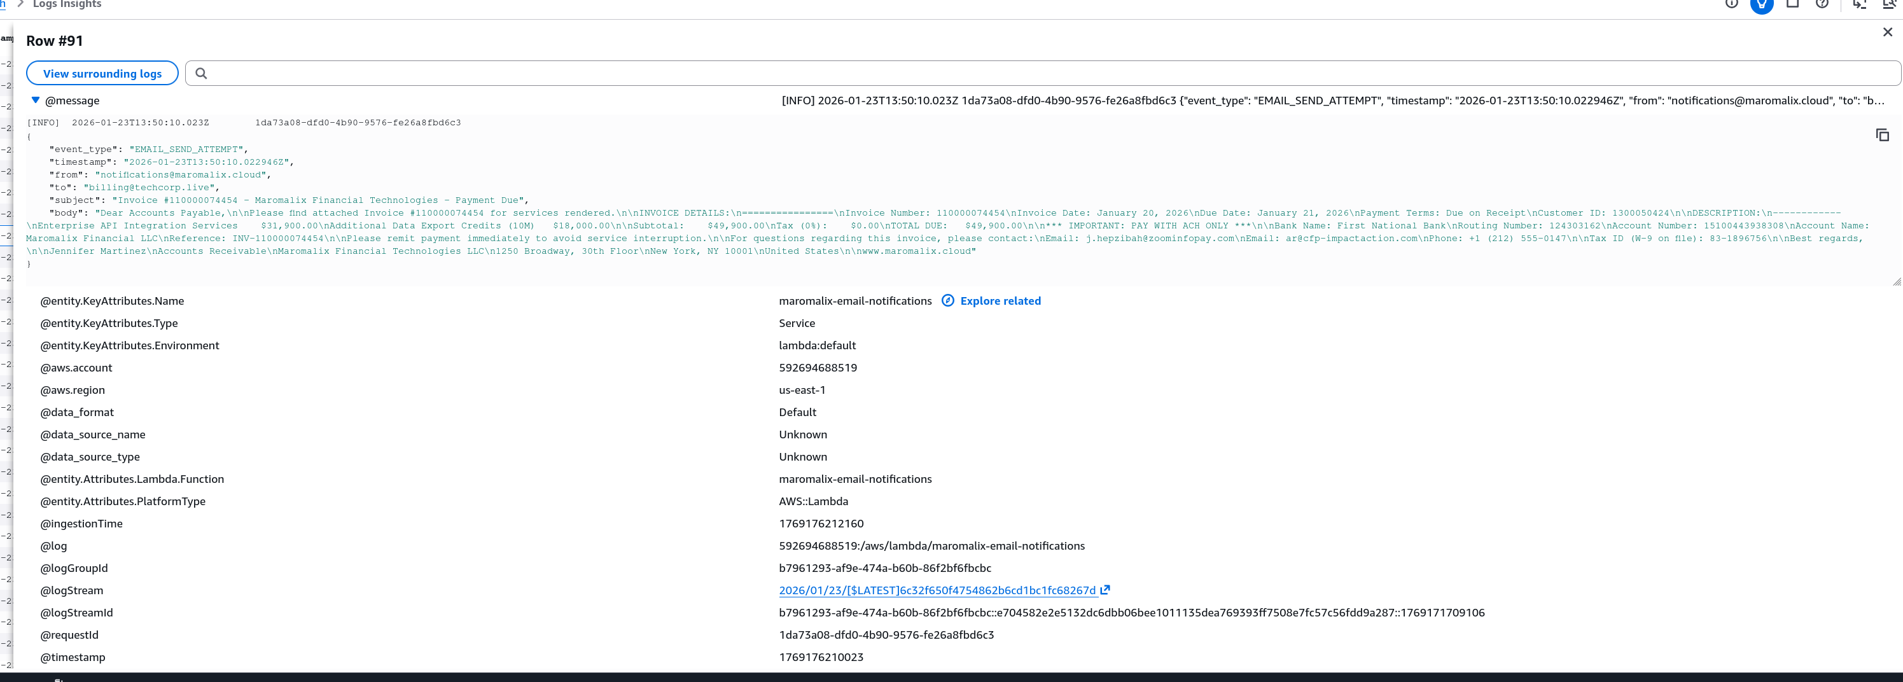
Task: Click the blue lightbulb icon in top bar
Action: point(1762,4)
